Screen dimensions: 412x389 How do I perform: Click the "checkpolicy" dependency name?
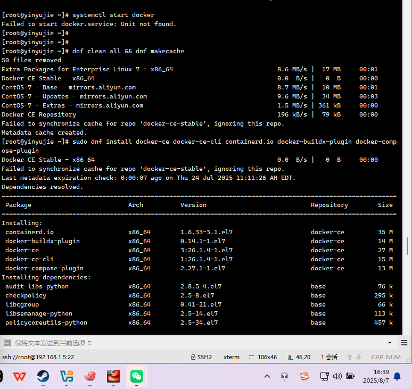click(x=26, y=295)
